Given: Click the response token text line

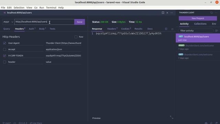Looking at the screenshot, I should point(129,33).
